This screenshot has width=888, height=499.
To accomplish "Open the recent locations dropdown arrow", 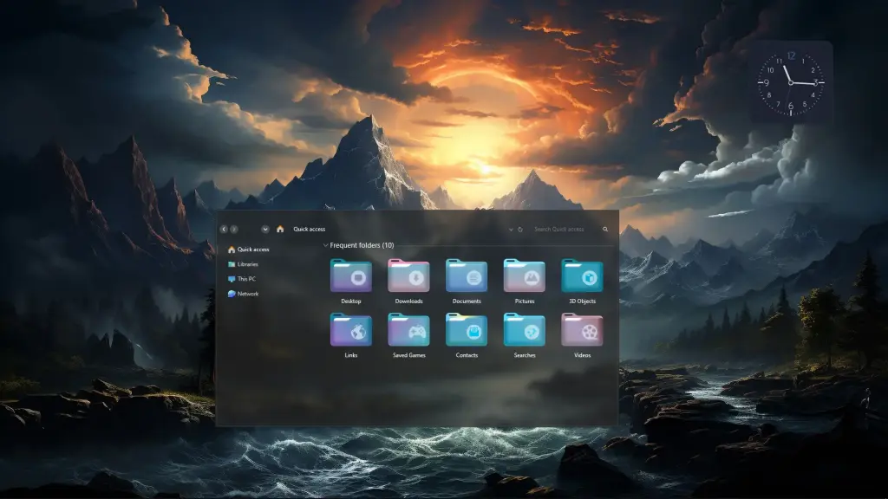I will (x=264, y=230).
